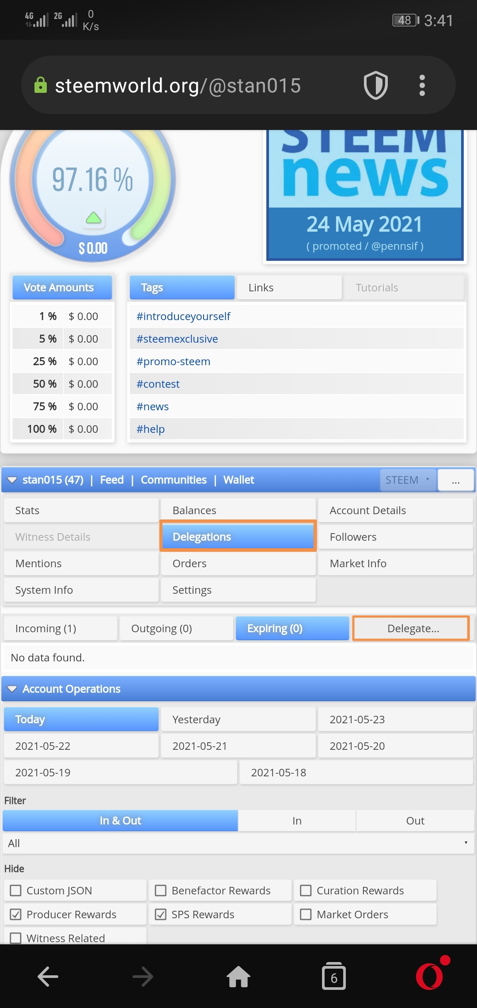
Task: Select the 2021-05-18 date
Action: [x=356, y=772]
